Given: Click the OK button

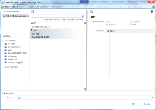Looking at the screenshot, I should click(x=133, y=104).
